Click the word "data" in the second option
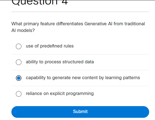155x120 pixels. tap(89, 62)
